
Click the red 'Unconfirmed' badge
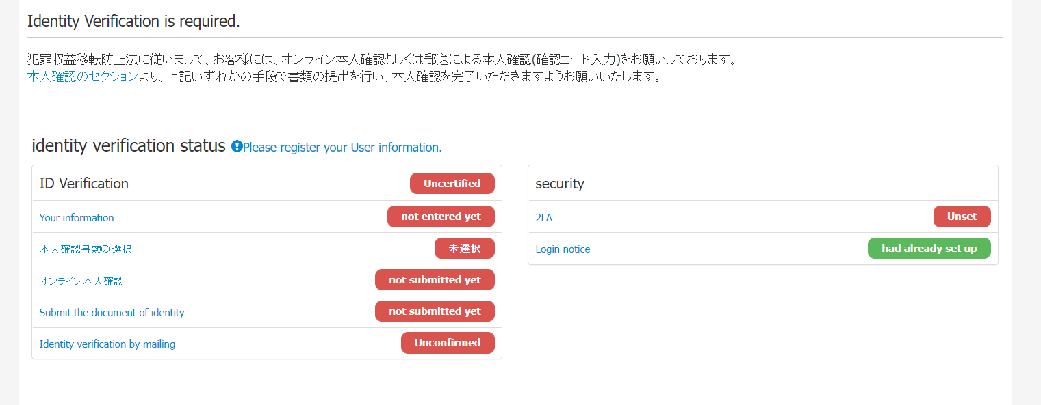point(448,343)
